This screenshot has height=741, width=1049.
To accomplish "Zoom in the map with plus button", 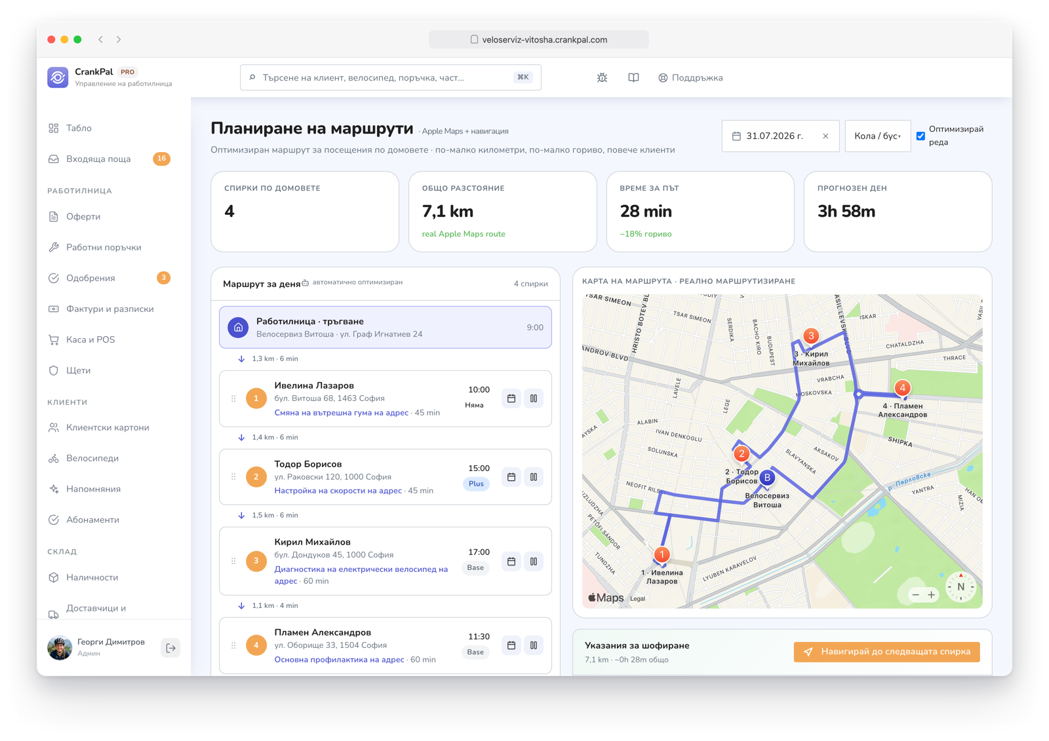I will pyautogui.click(x=931, y=595).
